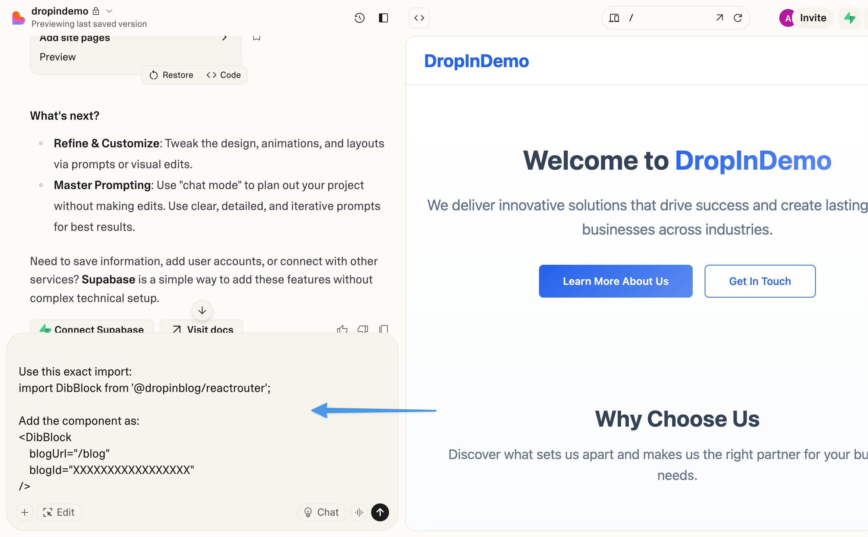Image resolution: width=868 pixels, height=537 pixels.
Task: Open the Code option on the card
Action: 223,75
